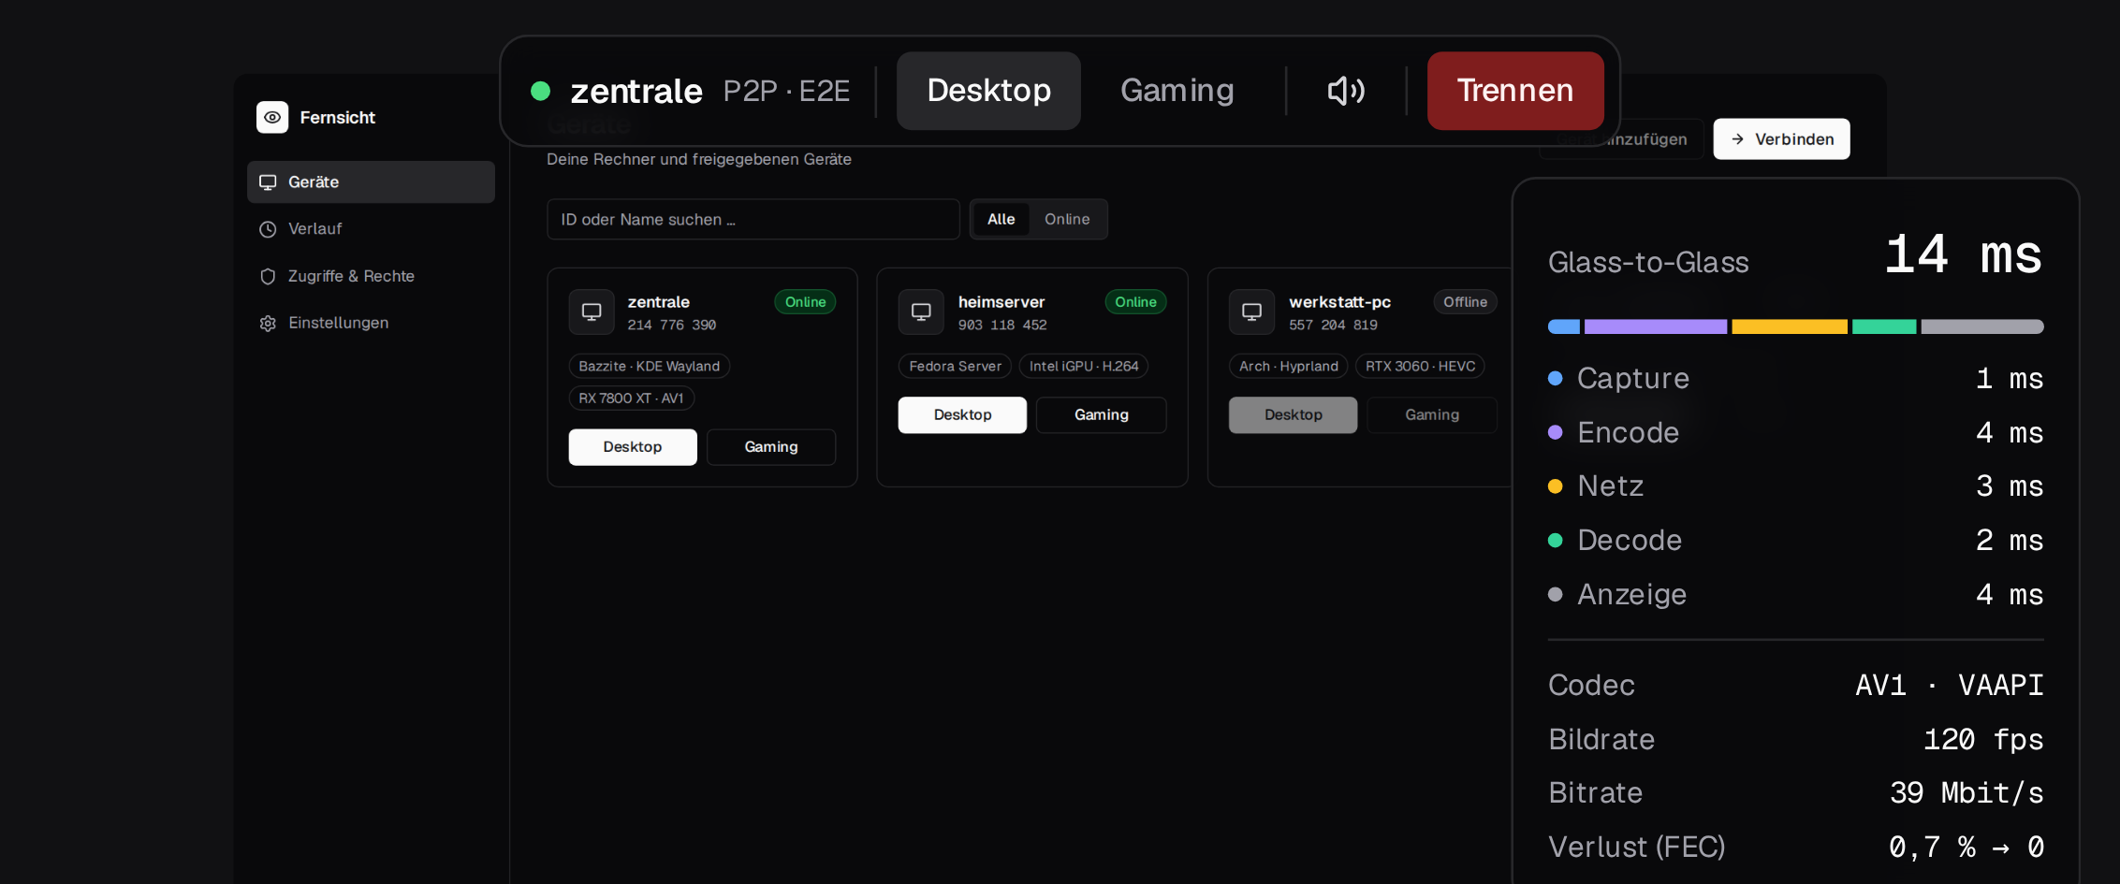Click the Fernsicht eye logo icon
This screenshot has height=884, width=2120.
pos(272,117)
